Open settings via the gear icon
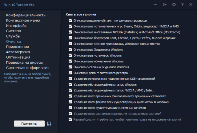This screenshot has height=133, width=197. click(x=174, y=5)
